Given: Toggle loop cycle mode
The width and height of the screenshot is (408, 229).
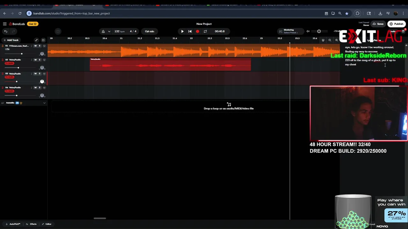Looking at the screenshot, I should tap(205, 31).
